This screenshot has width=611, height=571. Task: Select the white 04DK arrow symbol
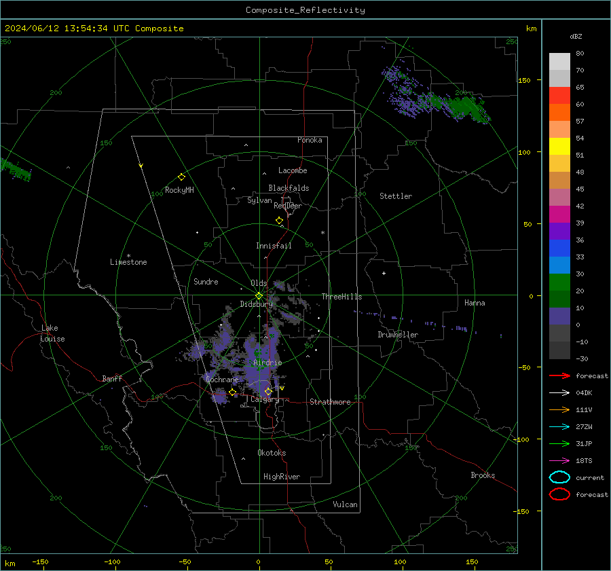(x=559, y=393)
